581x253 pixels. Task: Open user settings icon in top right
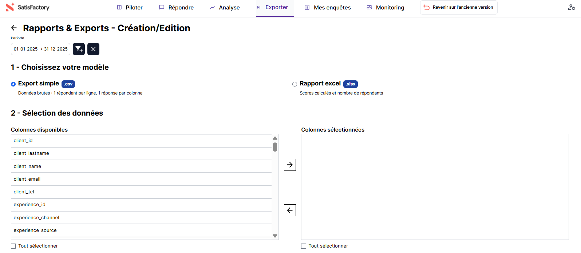coord(571,7)
